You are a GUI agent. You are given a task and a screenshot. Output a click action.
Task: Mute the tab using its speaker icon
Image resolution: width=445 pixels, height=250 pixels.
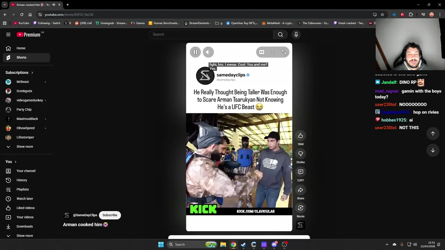point(54,5)
